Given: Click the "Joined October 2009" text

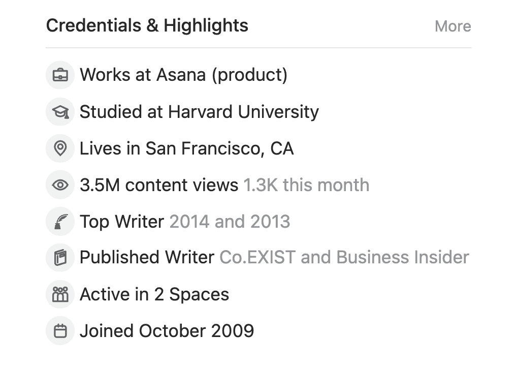Looking at the screenshot, I should tap(167, 331).
